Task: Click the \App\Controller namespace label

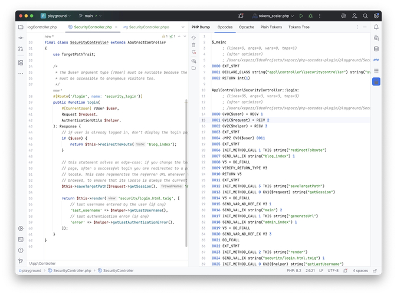Action: tap(42, 263)
